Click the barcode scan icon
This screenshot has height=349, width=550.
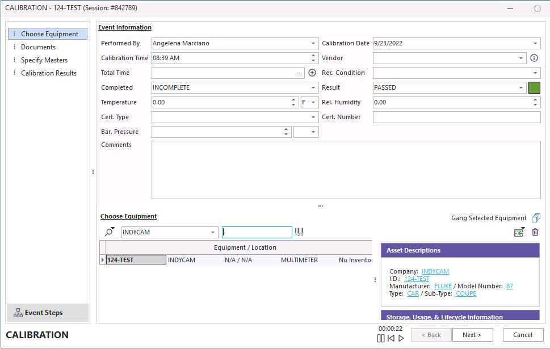[299, 232]
